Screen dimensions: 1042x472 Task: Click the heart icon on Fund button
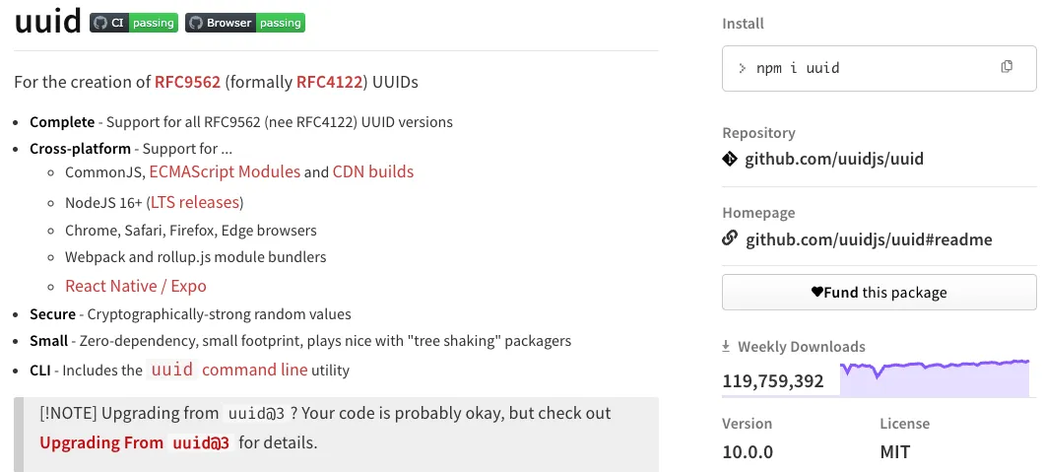[816, 292]
